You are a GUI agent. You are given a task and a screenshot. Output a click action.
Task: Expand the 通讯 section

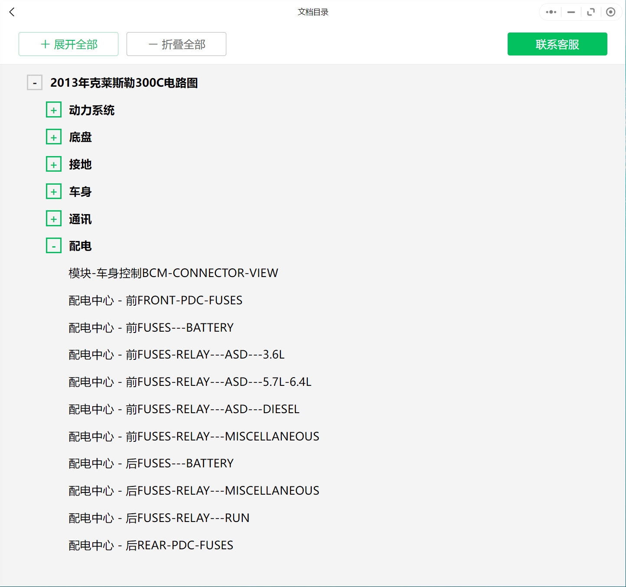click(53, 218)
